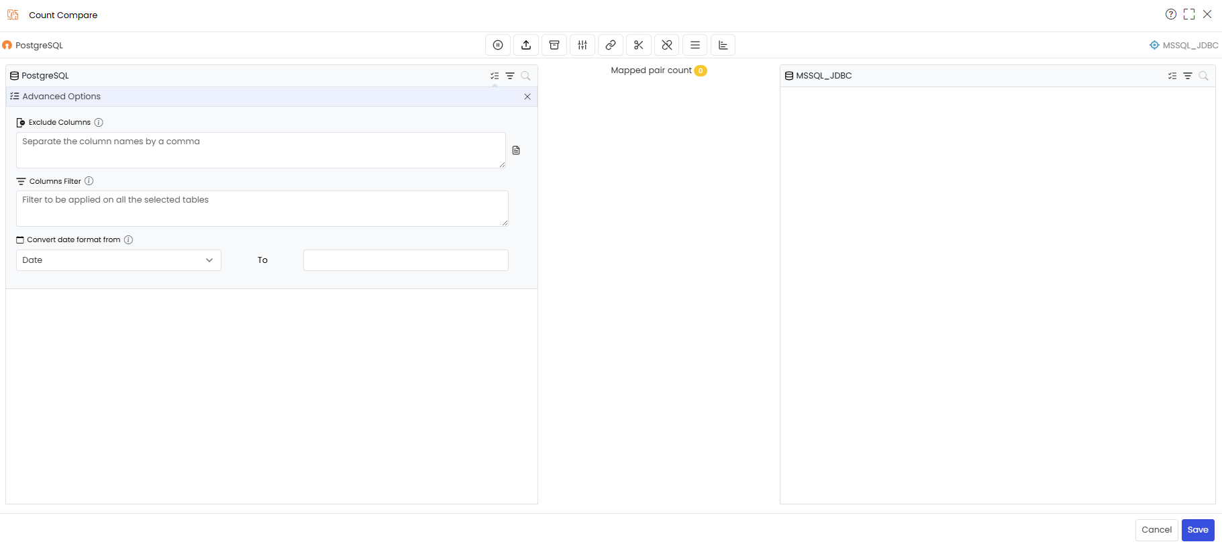Image resolution: width=1222 pixels, height=544 pixels.
Task: Click the scissors cut toolbar icon
Action: coord(639,45)
